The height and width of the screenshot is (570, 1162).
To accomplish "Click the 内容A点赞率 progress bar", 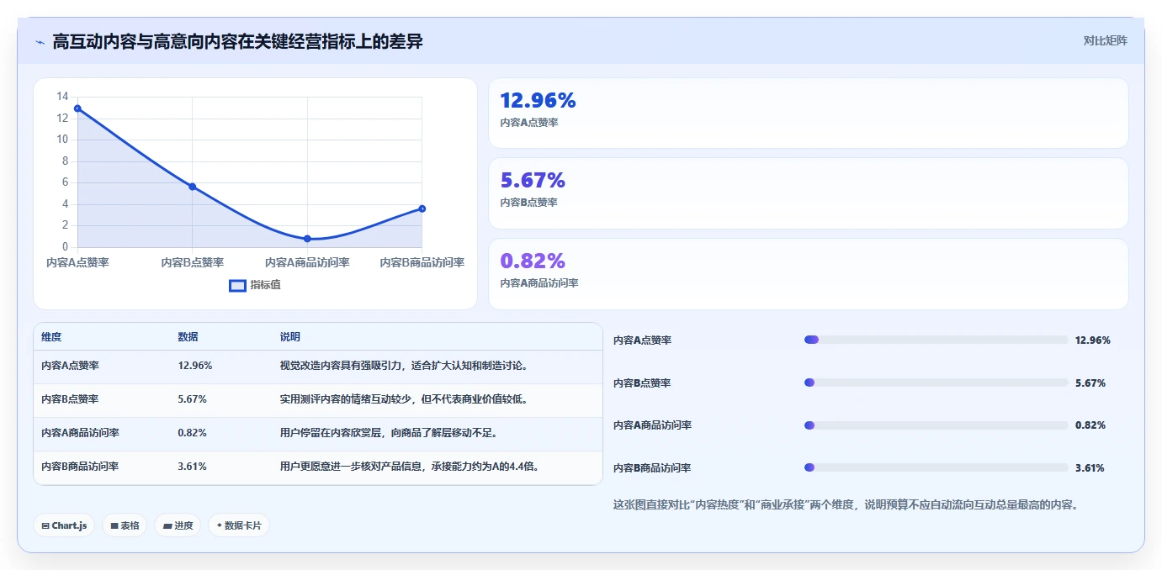I will coord(936,340).
